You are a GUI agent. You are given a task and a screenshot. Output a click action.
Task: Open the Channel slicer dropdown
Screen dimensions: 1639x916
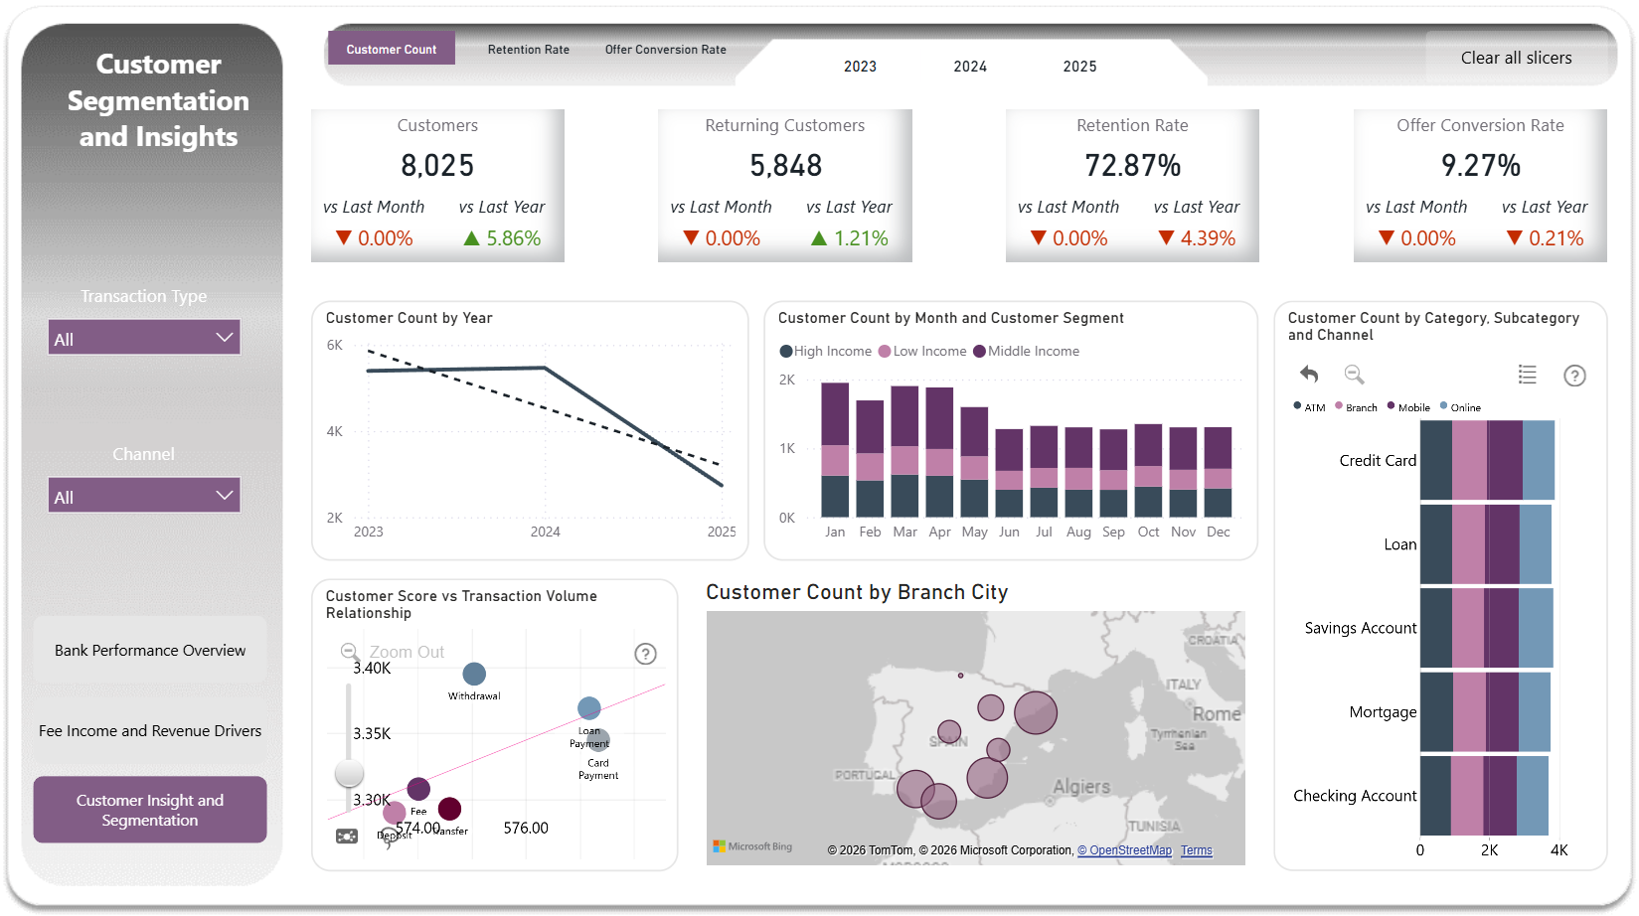click(x=144, y=496)
